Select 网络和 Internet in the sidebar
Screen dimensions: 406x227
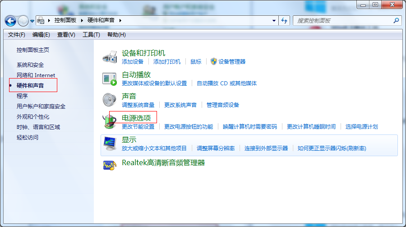36,75
